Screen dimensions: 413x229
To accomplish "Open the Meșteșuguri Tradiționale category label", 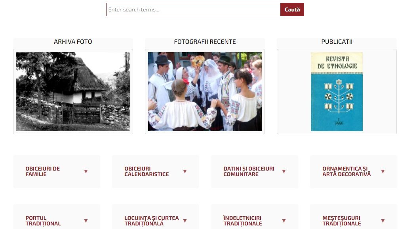I will 342,221.
